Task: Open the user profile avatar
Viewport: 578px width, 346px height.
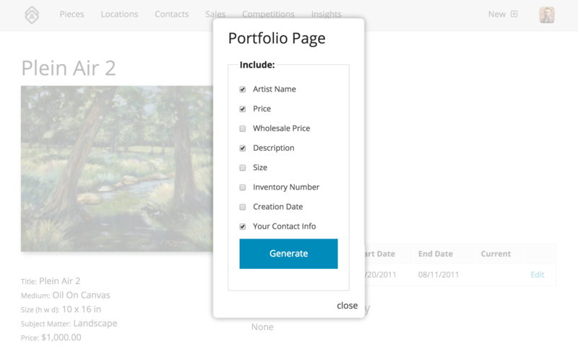Action: 547,14
